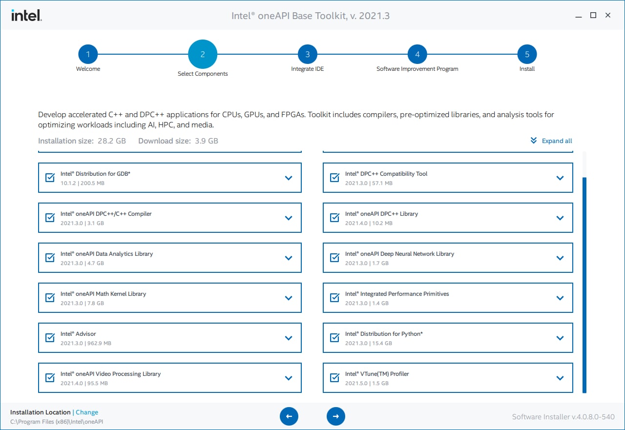625x430 pixels.
Task: Expand Intel oneAPI Data Analytics Library details
Action: click(289, 258)
